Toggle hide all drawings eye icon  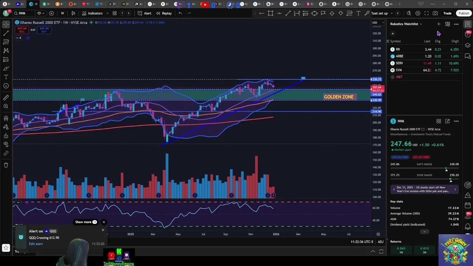(6, 144)
